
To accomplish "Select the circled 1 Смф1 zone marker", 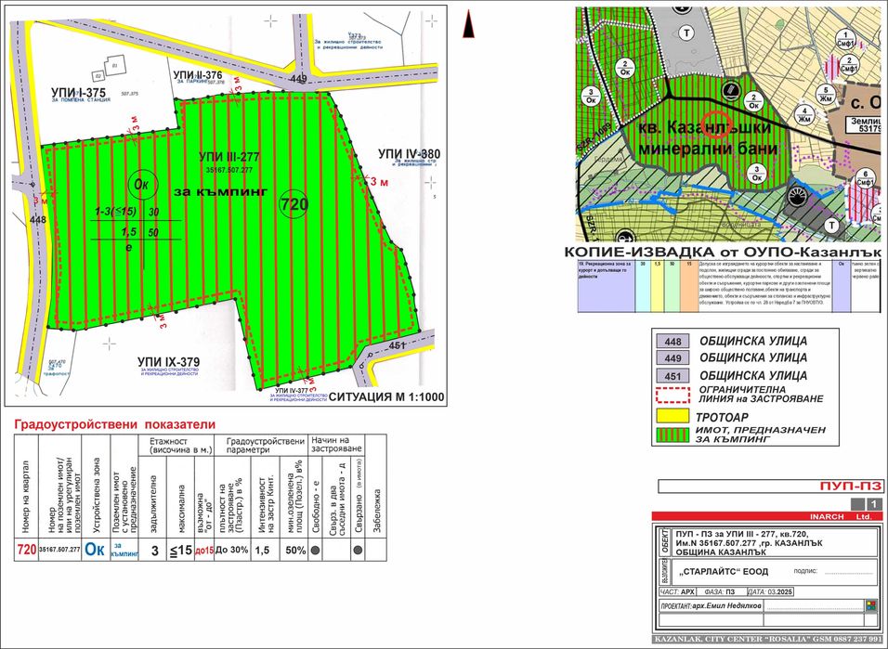I will [x=845, y=40].
